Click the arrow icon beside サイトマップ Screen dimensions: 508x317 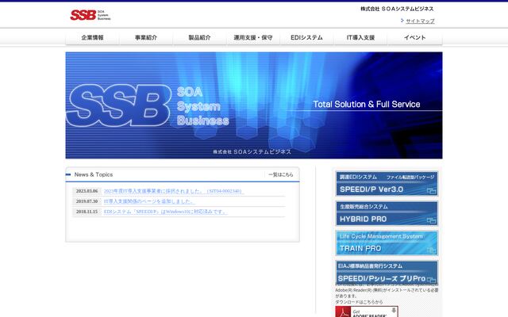click(402, 21)
